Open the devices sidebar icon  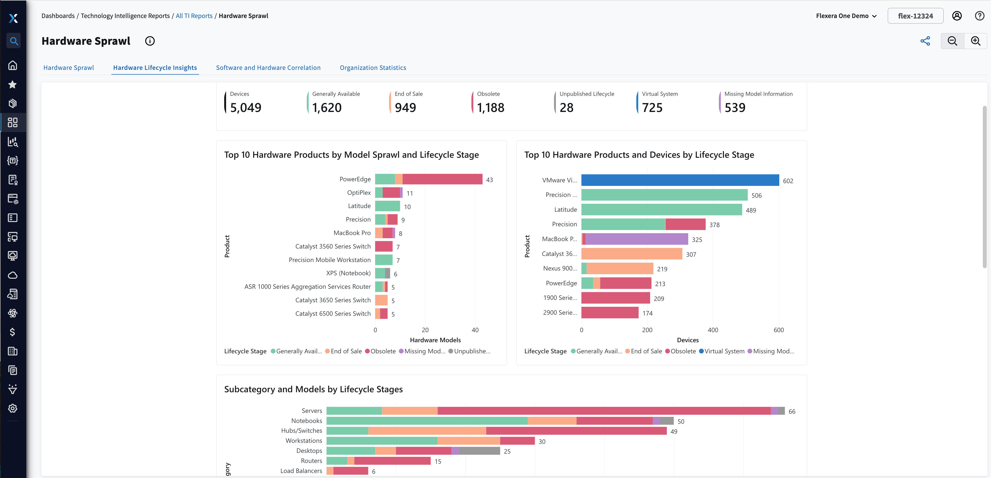tap(13, 237)
